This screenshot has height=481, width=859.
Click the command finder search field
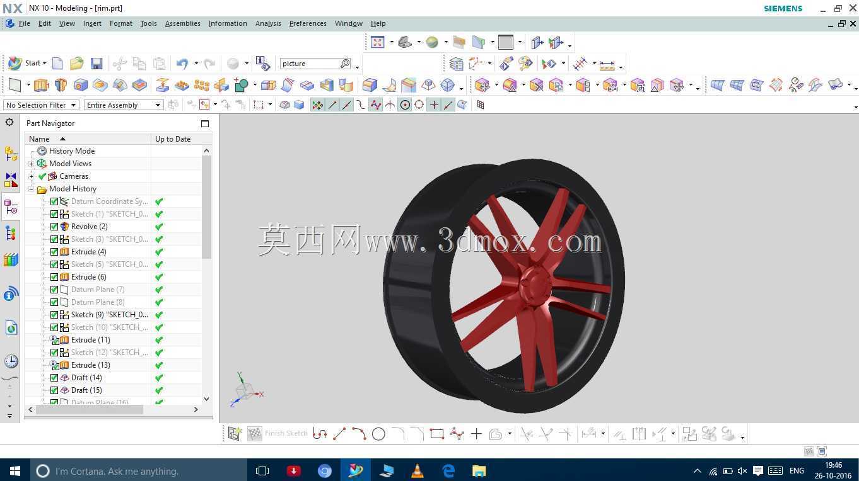click(315, 64)
